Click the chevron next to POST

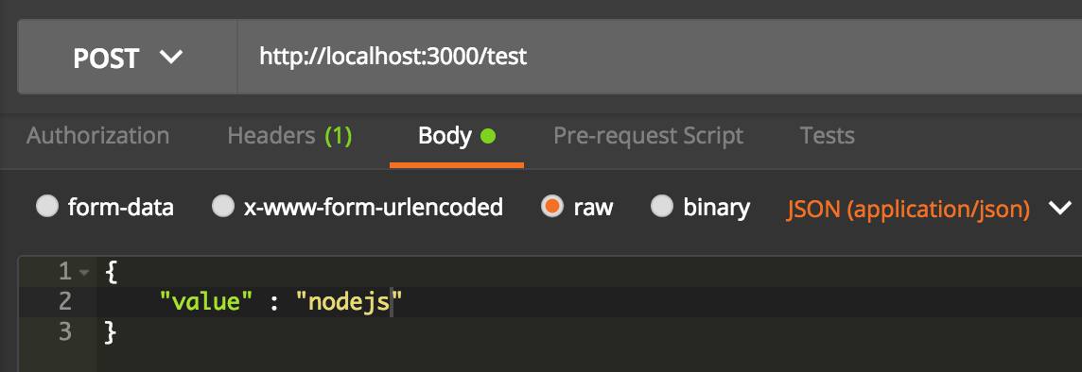[x=170, y=58]
